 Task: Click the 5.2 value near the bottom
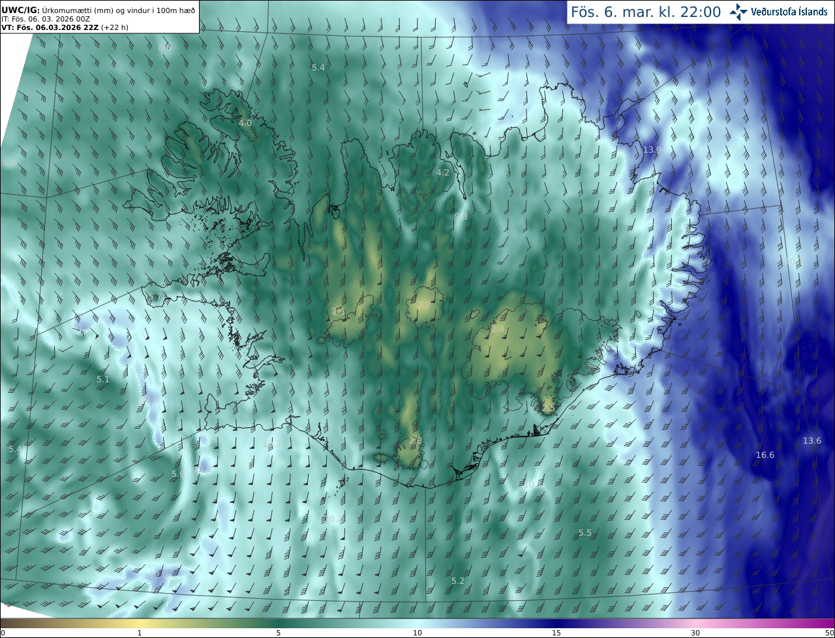click(x=458, y=581)
